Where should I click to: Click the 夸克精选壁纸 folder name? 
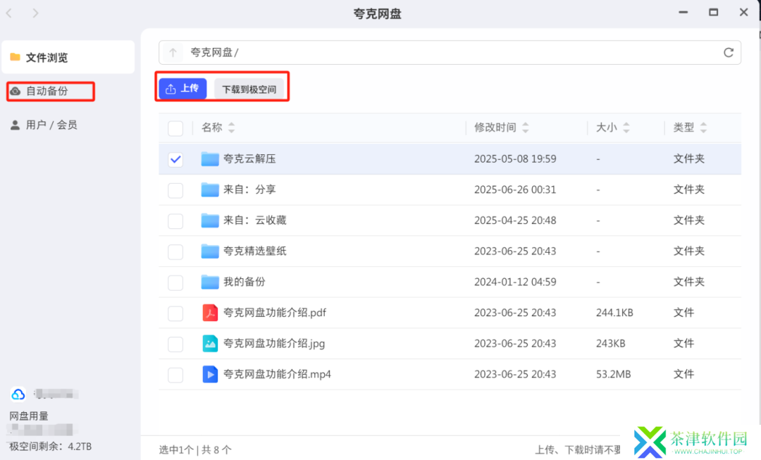[255, 251]
